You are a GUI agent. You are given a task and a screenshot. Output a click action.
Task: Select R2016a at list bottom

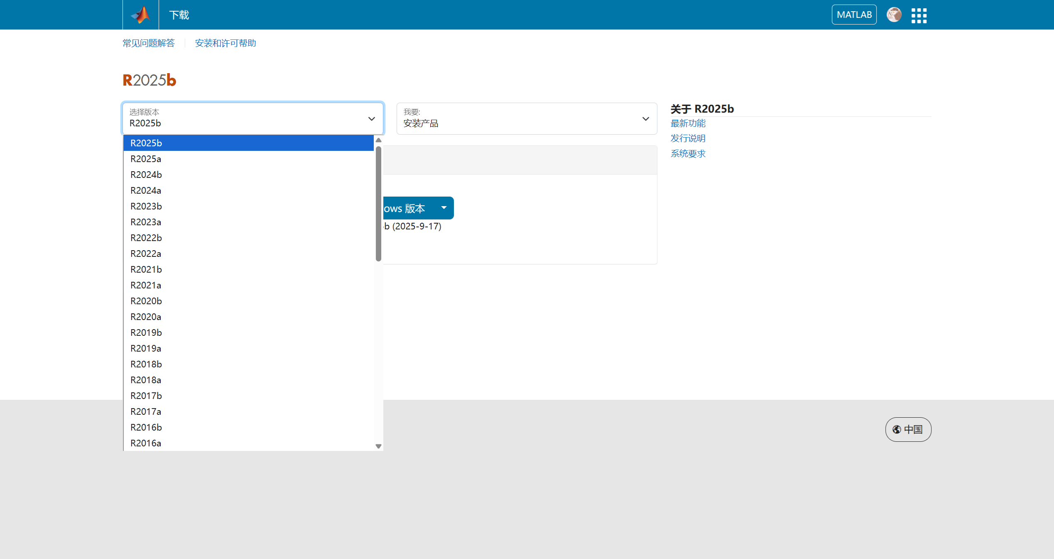(146, 443)
